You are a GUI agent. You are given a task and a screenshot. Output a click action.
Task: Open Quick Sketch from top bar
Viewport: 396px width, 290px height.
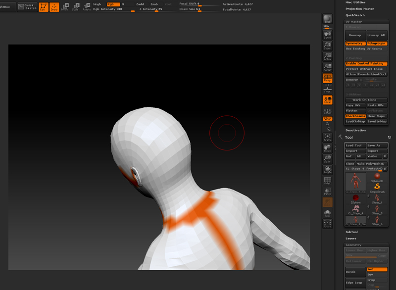(x=27, y=7)
